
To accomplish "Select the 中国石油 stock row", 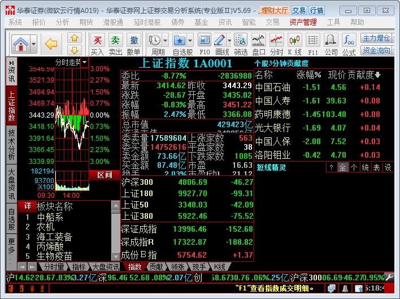I will [x=324, y=87].
